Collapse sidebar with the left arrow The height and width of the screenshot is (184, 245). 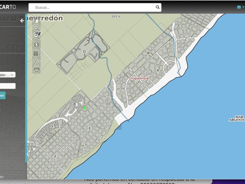22,20
